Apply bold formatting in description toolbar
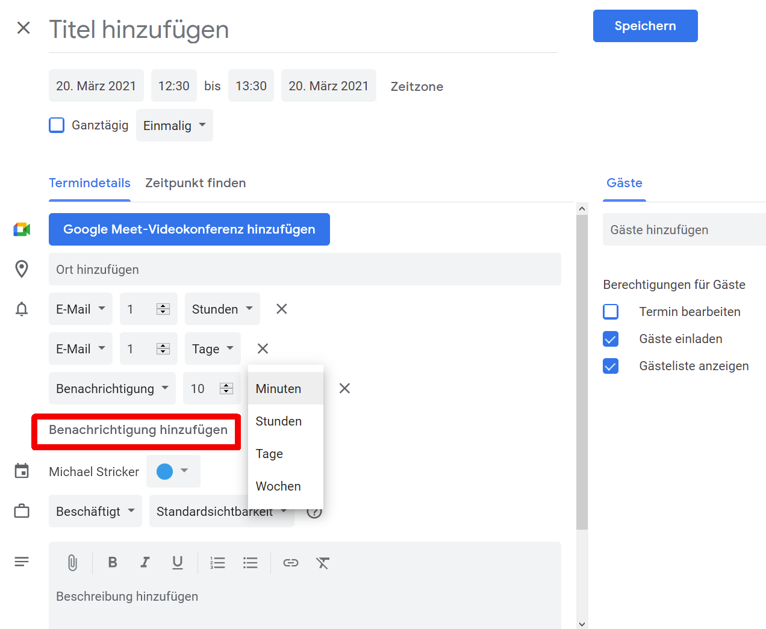Image resolution: width=766 pixels, height=629 pixels. [x=113, y=562]
